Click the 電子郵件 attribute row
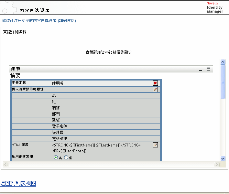 [x=86, y=126]
